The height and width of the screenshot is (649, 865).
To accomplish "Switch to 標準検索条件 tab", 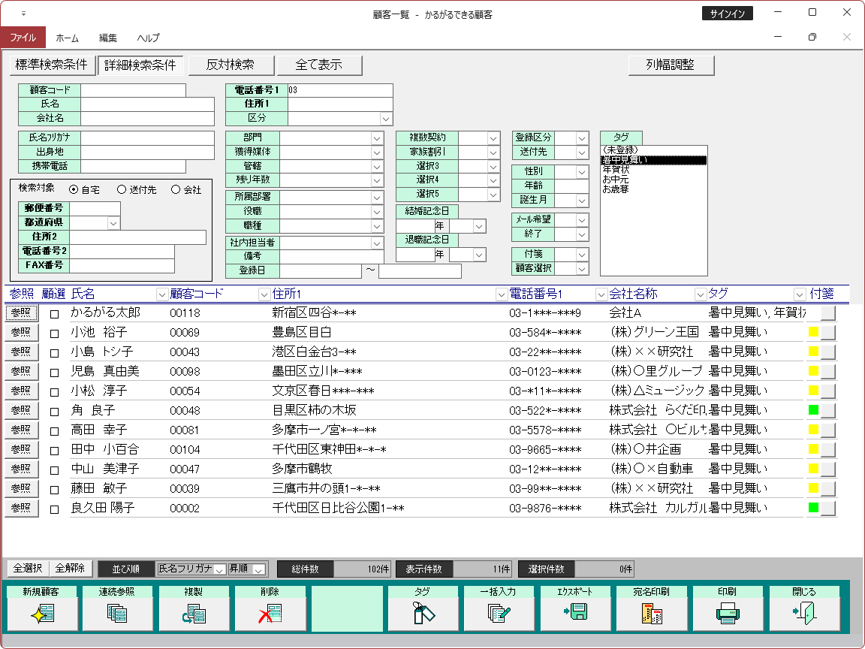I will pyautogui.click(x=51, y=65).
